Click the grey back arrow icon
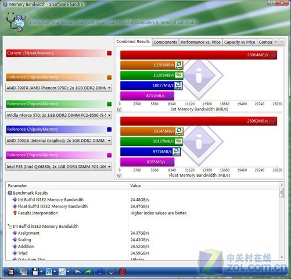Screen dimensions: 291x279 tap(78, 272)
